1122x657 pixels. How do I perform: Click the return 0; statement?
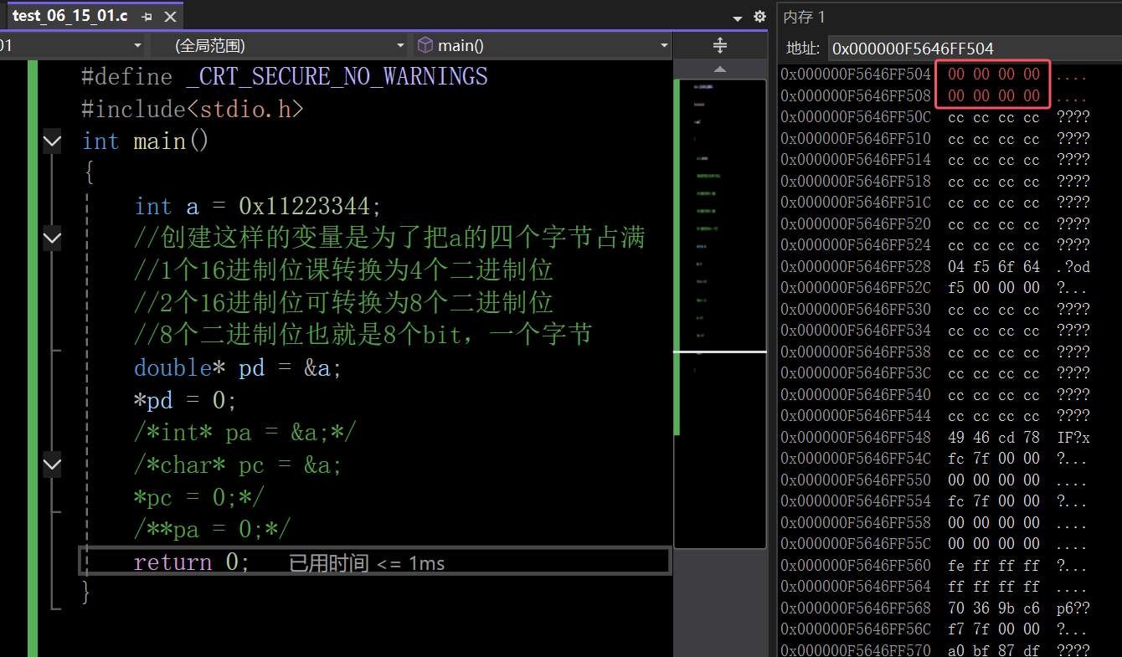192,562
